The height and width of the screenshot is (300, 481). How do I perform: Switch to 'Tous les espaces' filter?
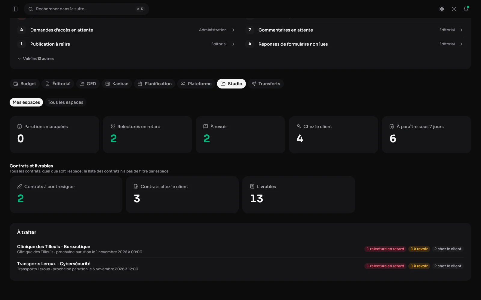pyautogui.click(x=66, y=102)
